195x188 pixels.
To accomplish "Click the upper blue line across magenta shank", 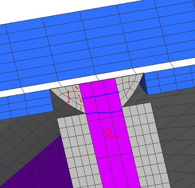I will pyautogui.click(x=101, y=95).
